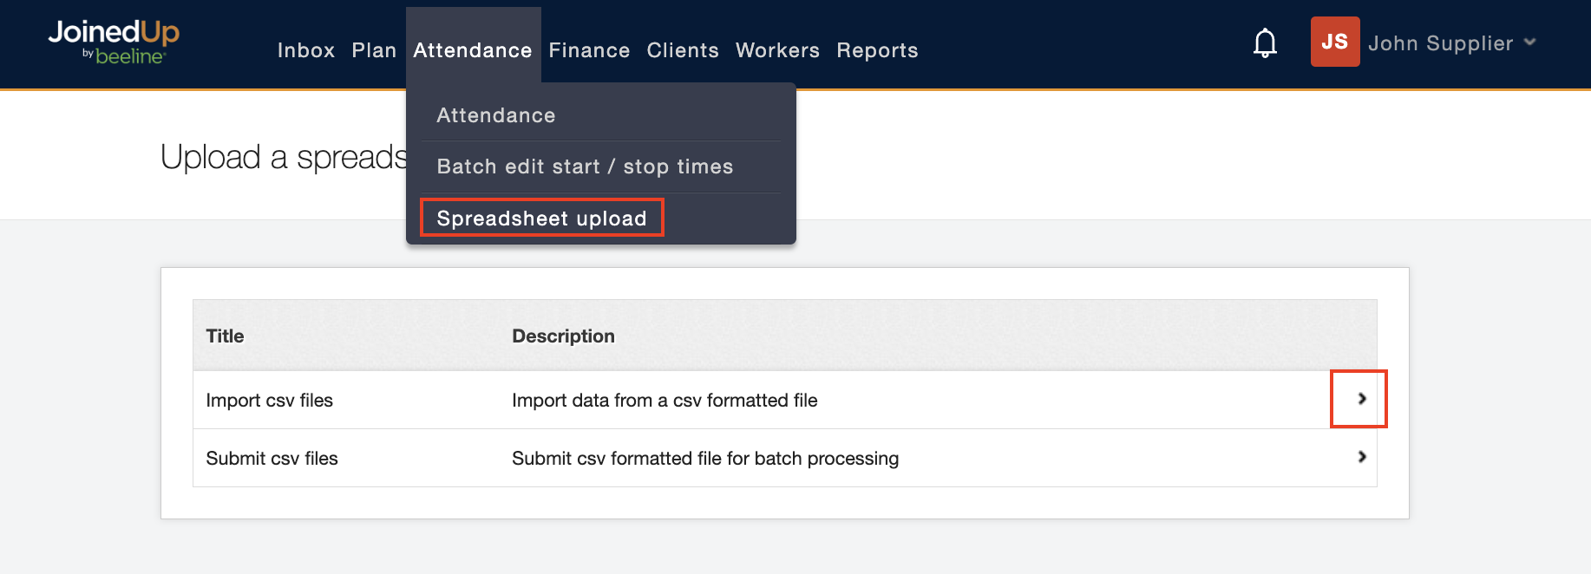1591x574 pixels.
Task: Click the Submit csv files title
Action: click(272, 459)
